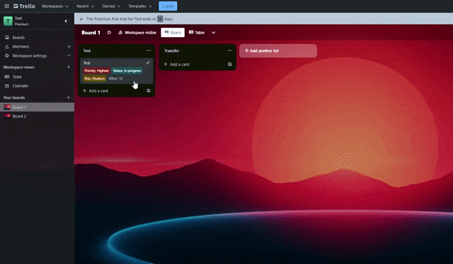Open the Test card
Image resolution: width=453 pixels, height=264 pixels.
click(116, 71)
